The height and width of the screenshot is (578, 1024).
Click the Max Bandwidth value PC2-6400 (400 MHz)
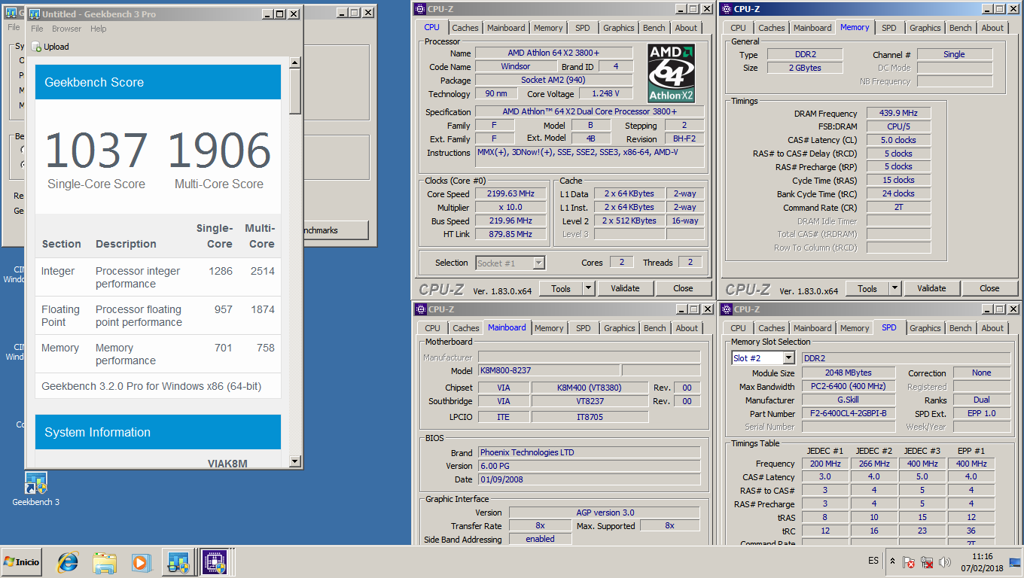click(849, 386)
